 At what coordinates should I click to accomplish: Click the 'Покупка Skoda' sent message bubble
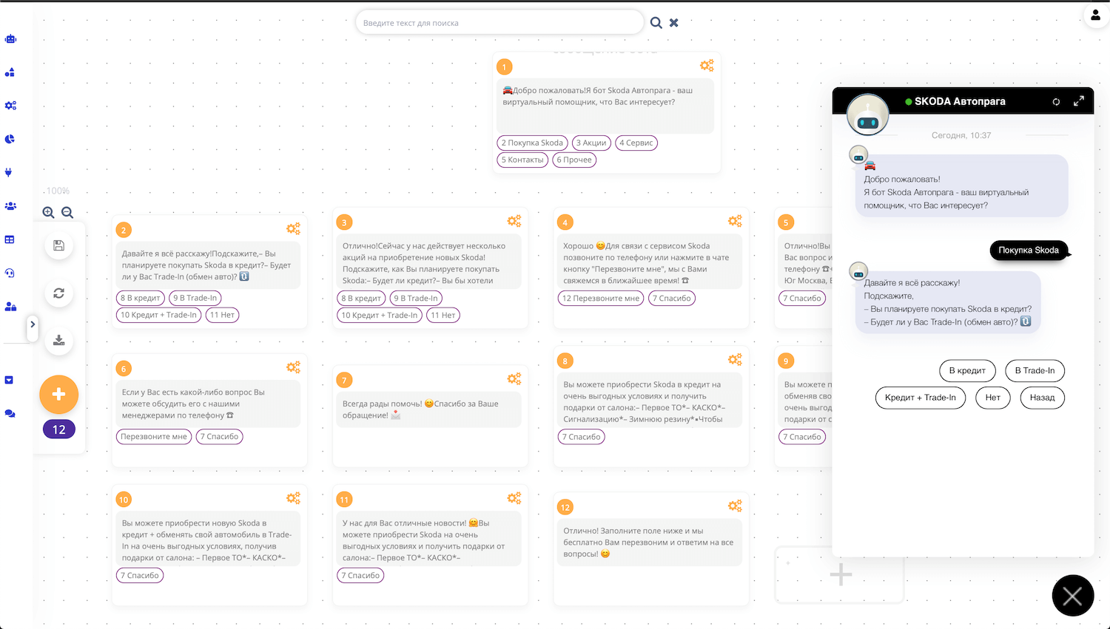(x=1029, y=250)
